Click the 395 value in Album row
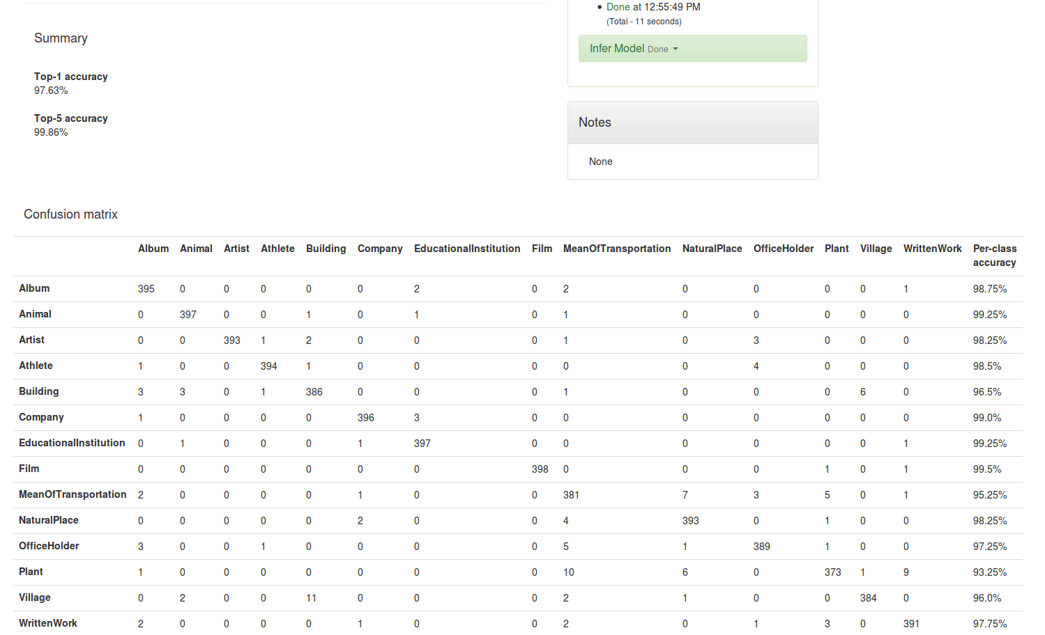This screenshot has width=1045, height=635. tap(146, 289)
